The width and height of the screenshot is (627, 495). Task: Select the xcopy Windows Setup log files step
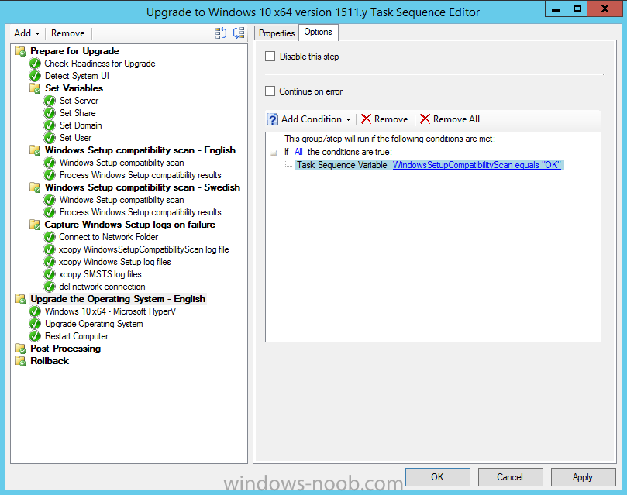[115, 262]
